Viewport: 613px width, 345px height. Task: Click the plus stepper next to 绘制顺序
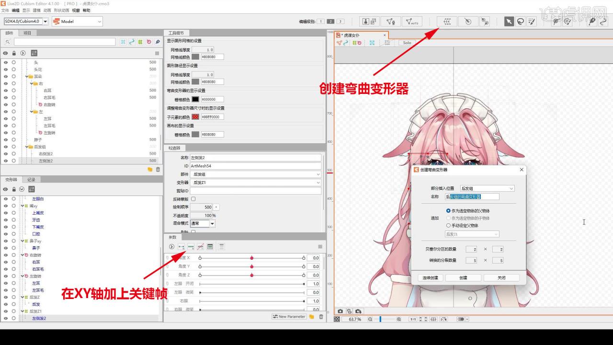pyautogui.click(x=216, y=207)
